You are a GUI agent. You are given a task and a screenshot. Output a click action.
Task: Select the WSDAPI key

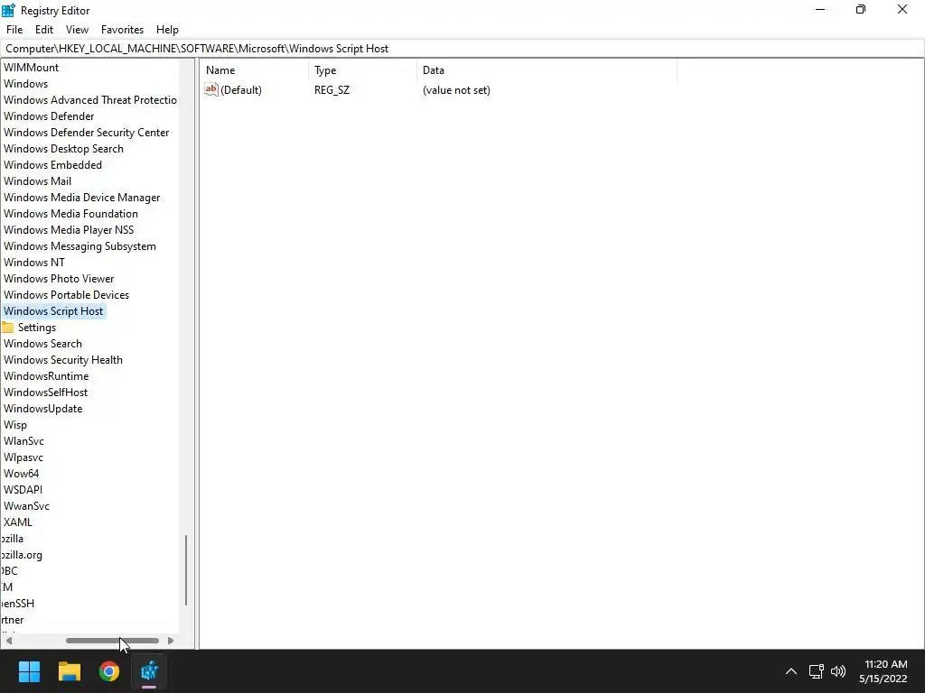[23, 490]
